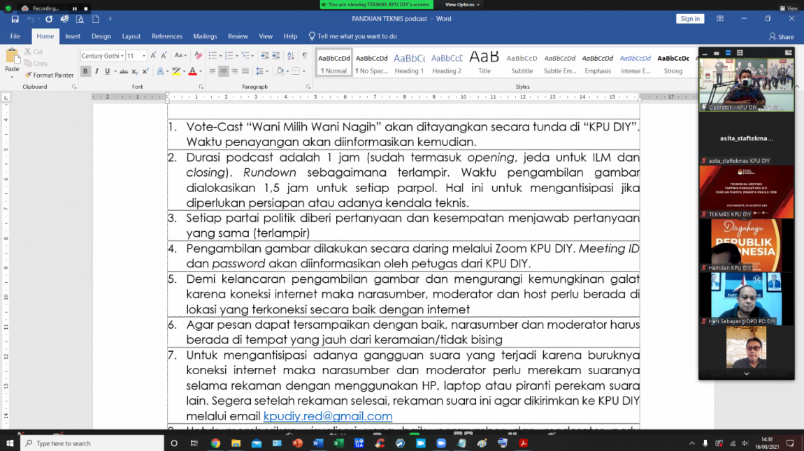Open the font name dropdown
The width and height of the screenshot is (804, 451).
(122, 56)
